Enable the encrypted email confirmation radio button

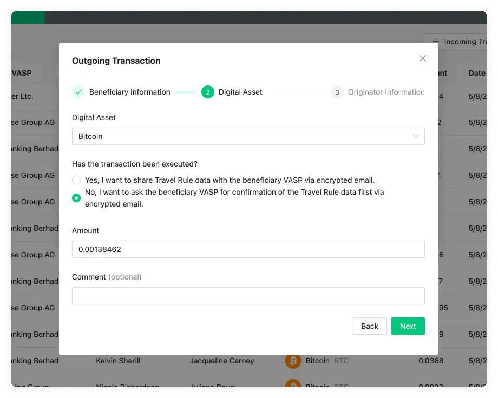point(76,198)
